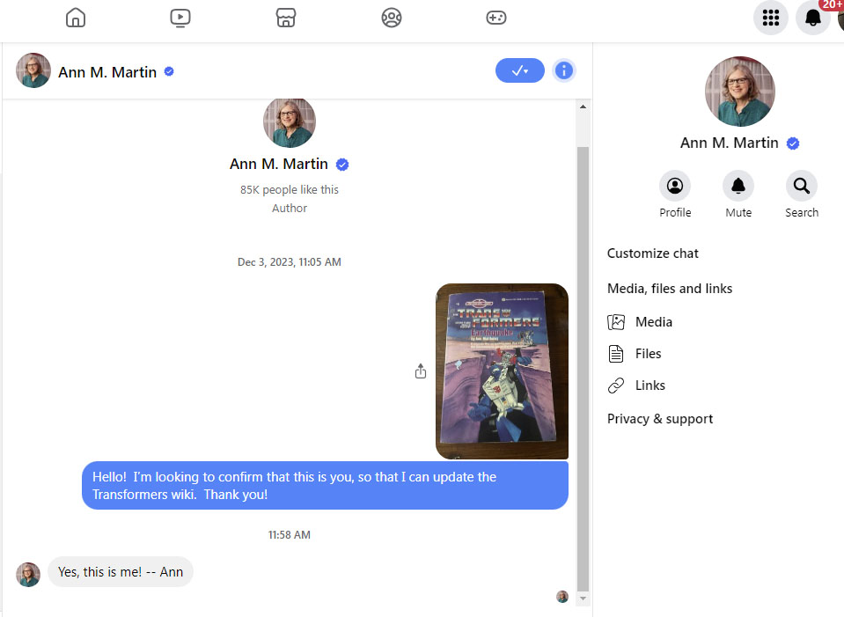Viewport: 844px width, 617px height.
Task: Click the large profile photo in side panel
Action: (x=739, y=92)
